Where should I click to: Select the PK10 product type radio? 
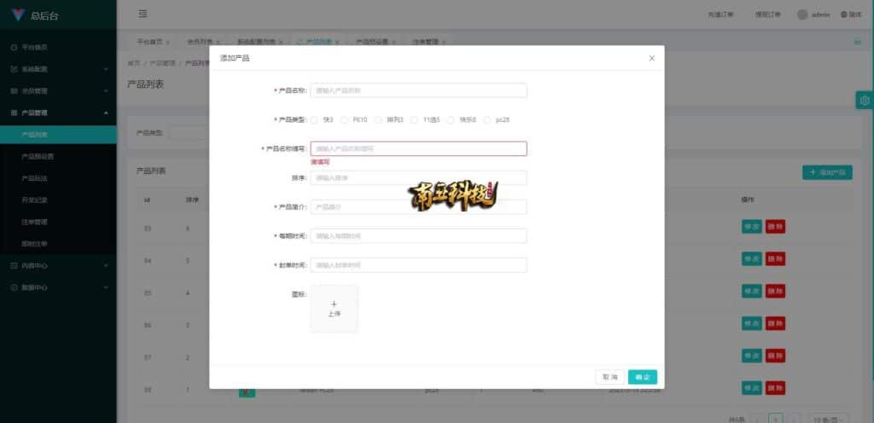tap(345, 120)
